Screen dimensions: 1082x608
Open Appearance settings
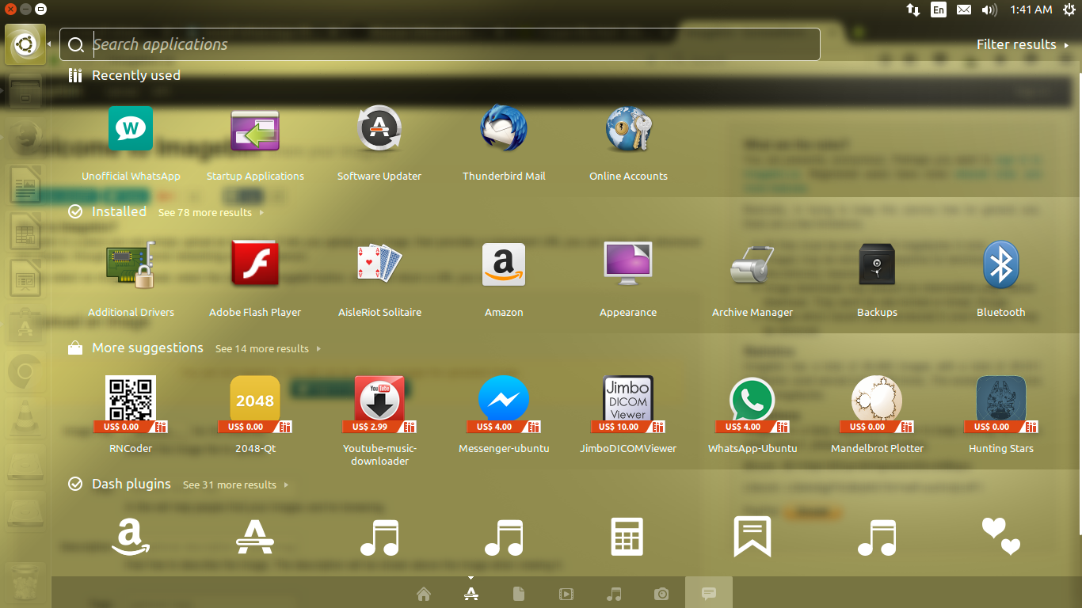point(628,279)
